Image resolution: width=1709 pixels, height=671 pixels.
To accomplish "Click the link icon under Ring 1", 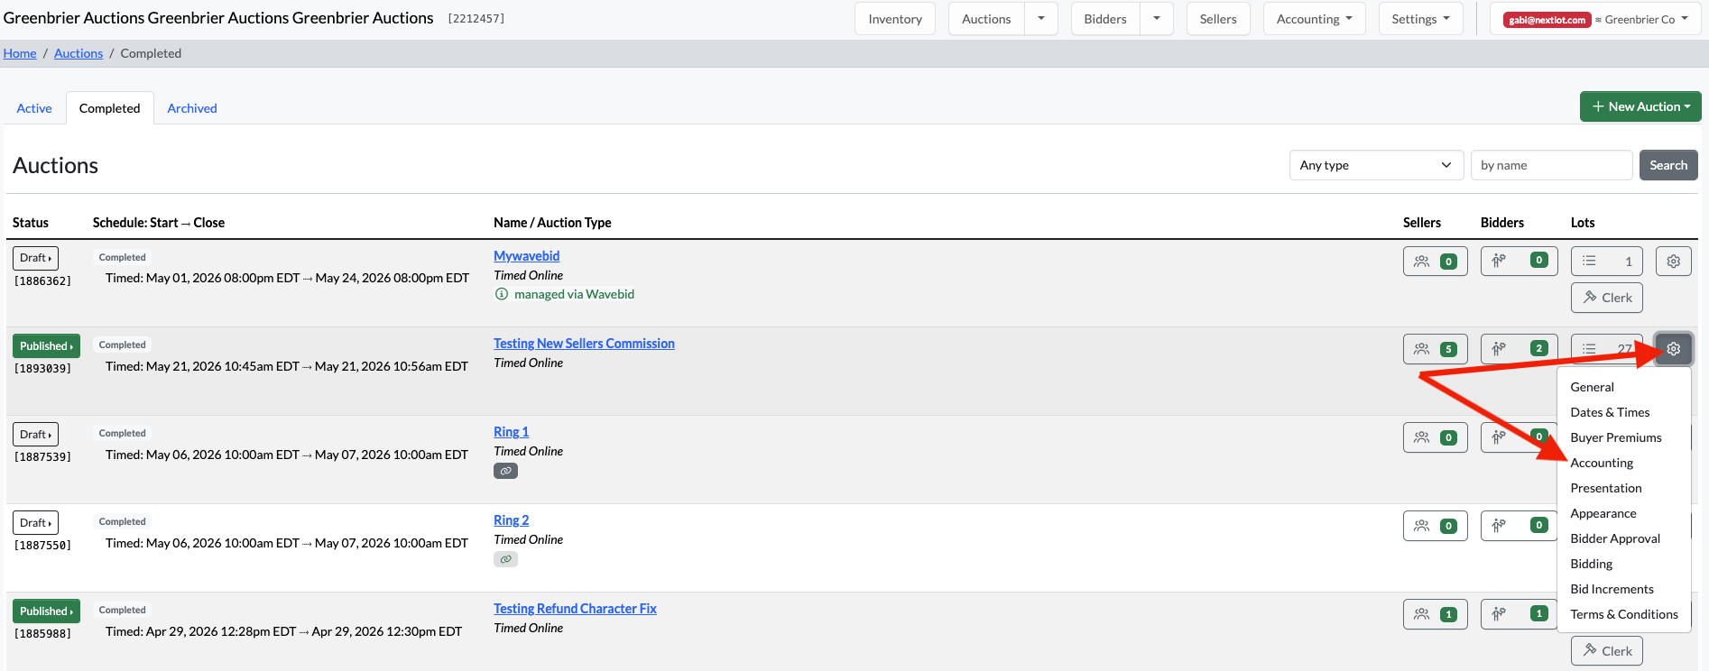I will tap(505, 471).
